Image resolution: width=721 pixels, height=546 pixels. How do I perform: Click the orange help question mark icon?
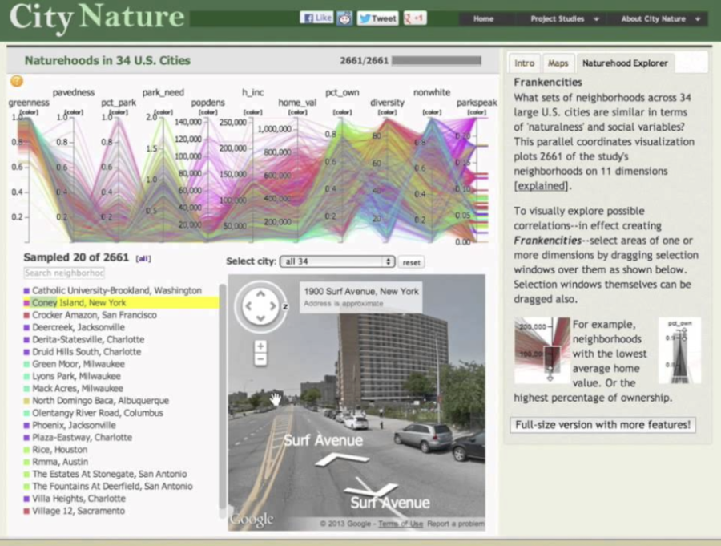click(x=16, y=81)
